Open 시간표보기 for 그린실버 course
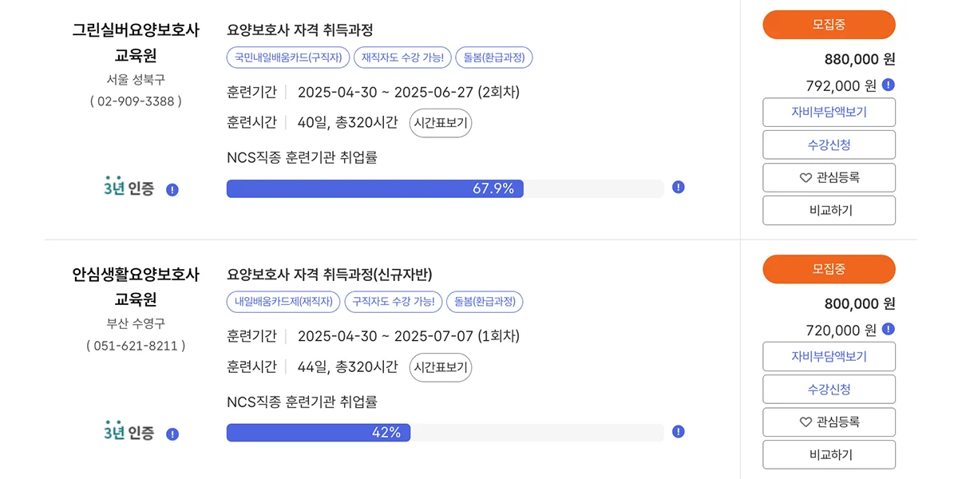Viewport: 958px width, 479px height. point(440,123)
